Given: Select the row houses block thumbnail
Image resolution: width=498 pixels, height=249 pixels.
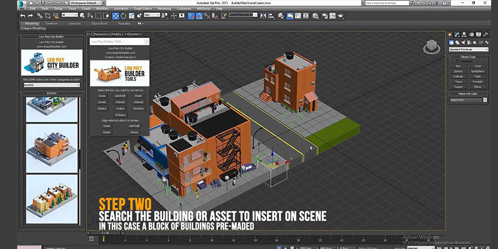Looking at the screenshot, I should [52, 199].
